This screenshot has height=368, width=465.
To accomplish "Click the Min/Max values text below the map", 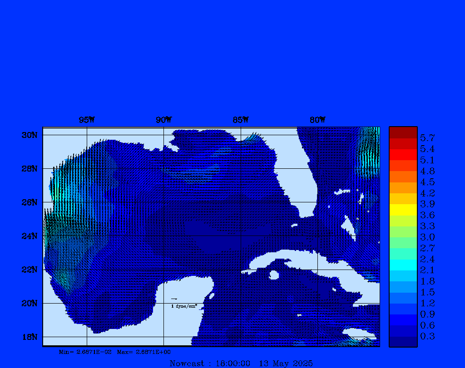I will [115, 352].
